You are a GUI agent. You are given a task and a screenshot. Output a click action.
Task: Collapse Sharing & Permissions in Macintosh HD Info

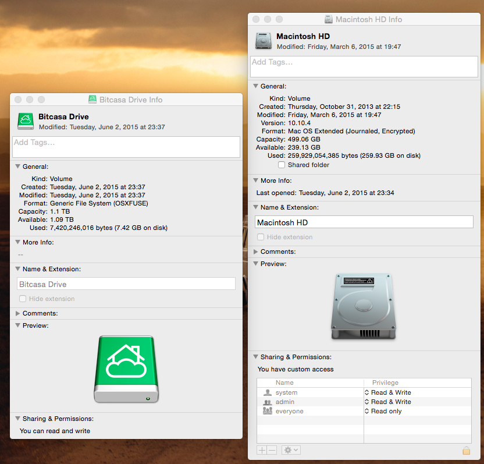tap(255, 357)
